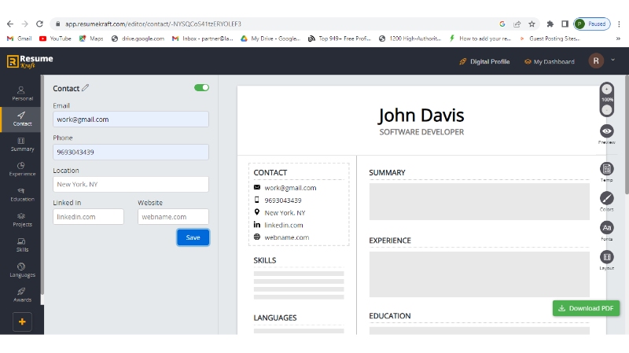Screen dimensions: 629x353
Task: Click the Save button
Action: coord(193,237)
